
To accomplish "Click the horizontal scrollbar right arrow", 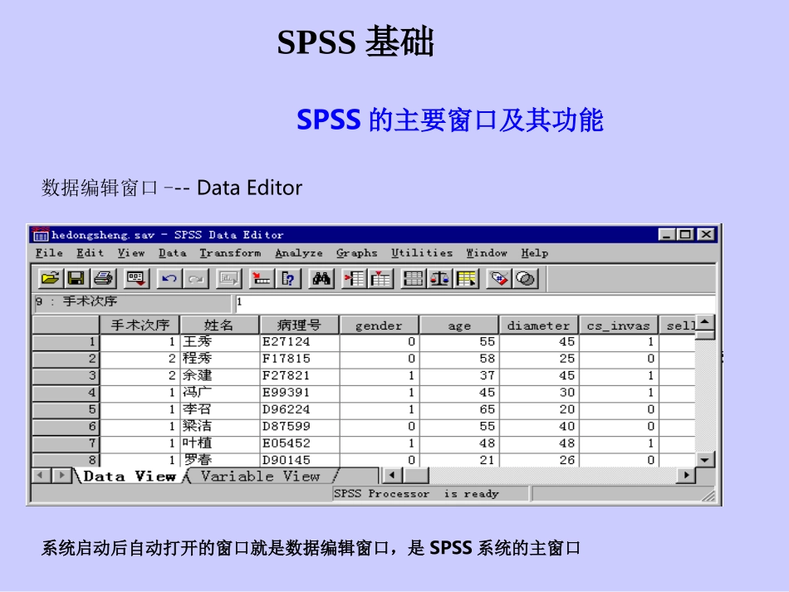I will pos(686,475).
